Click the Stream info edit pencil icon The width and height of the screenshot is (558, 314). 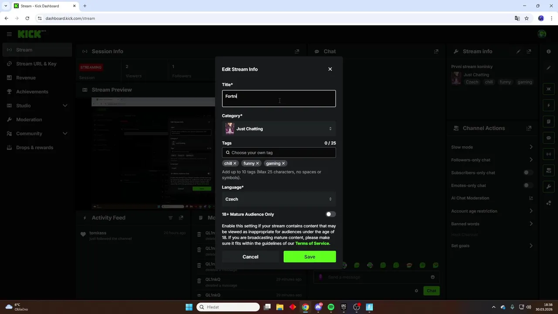[518, 51]
